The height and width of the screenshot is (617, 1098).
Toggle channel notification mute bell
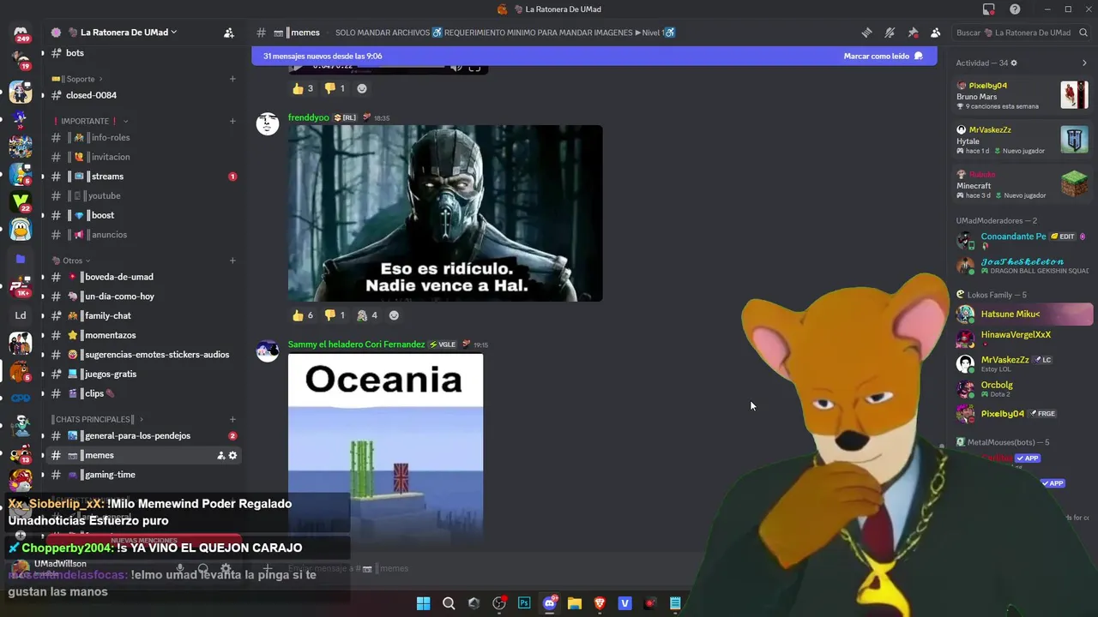click(x=890, y=33)
